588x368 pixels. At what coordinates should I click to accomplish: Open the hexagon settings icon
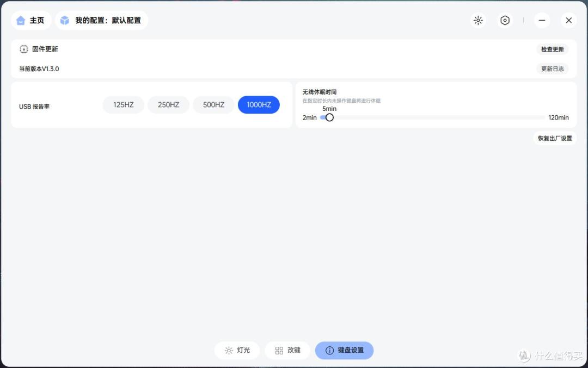coord(505,20)
